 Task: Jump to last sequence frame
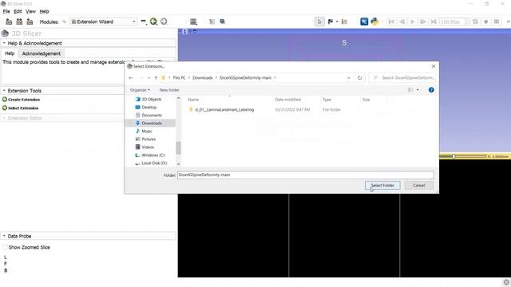(x=434, y=22)
